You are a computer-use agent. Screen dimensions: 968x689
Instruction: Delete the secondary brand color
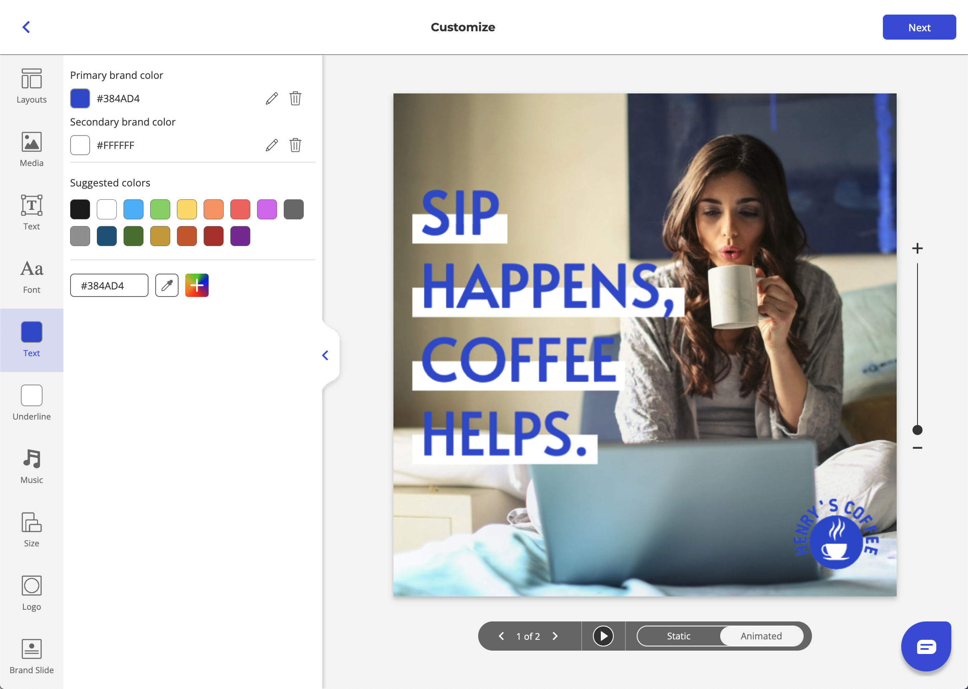(x=295, y=145)
